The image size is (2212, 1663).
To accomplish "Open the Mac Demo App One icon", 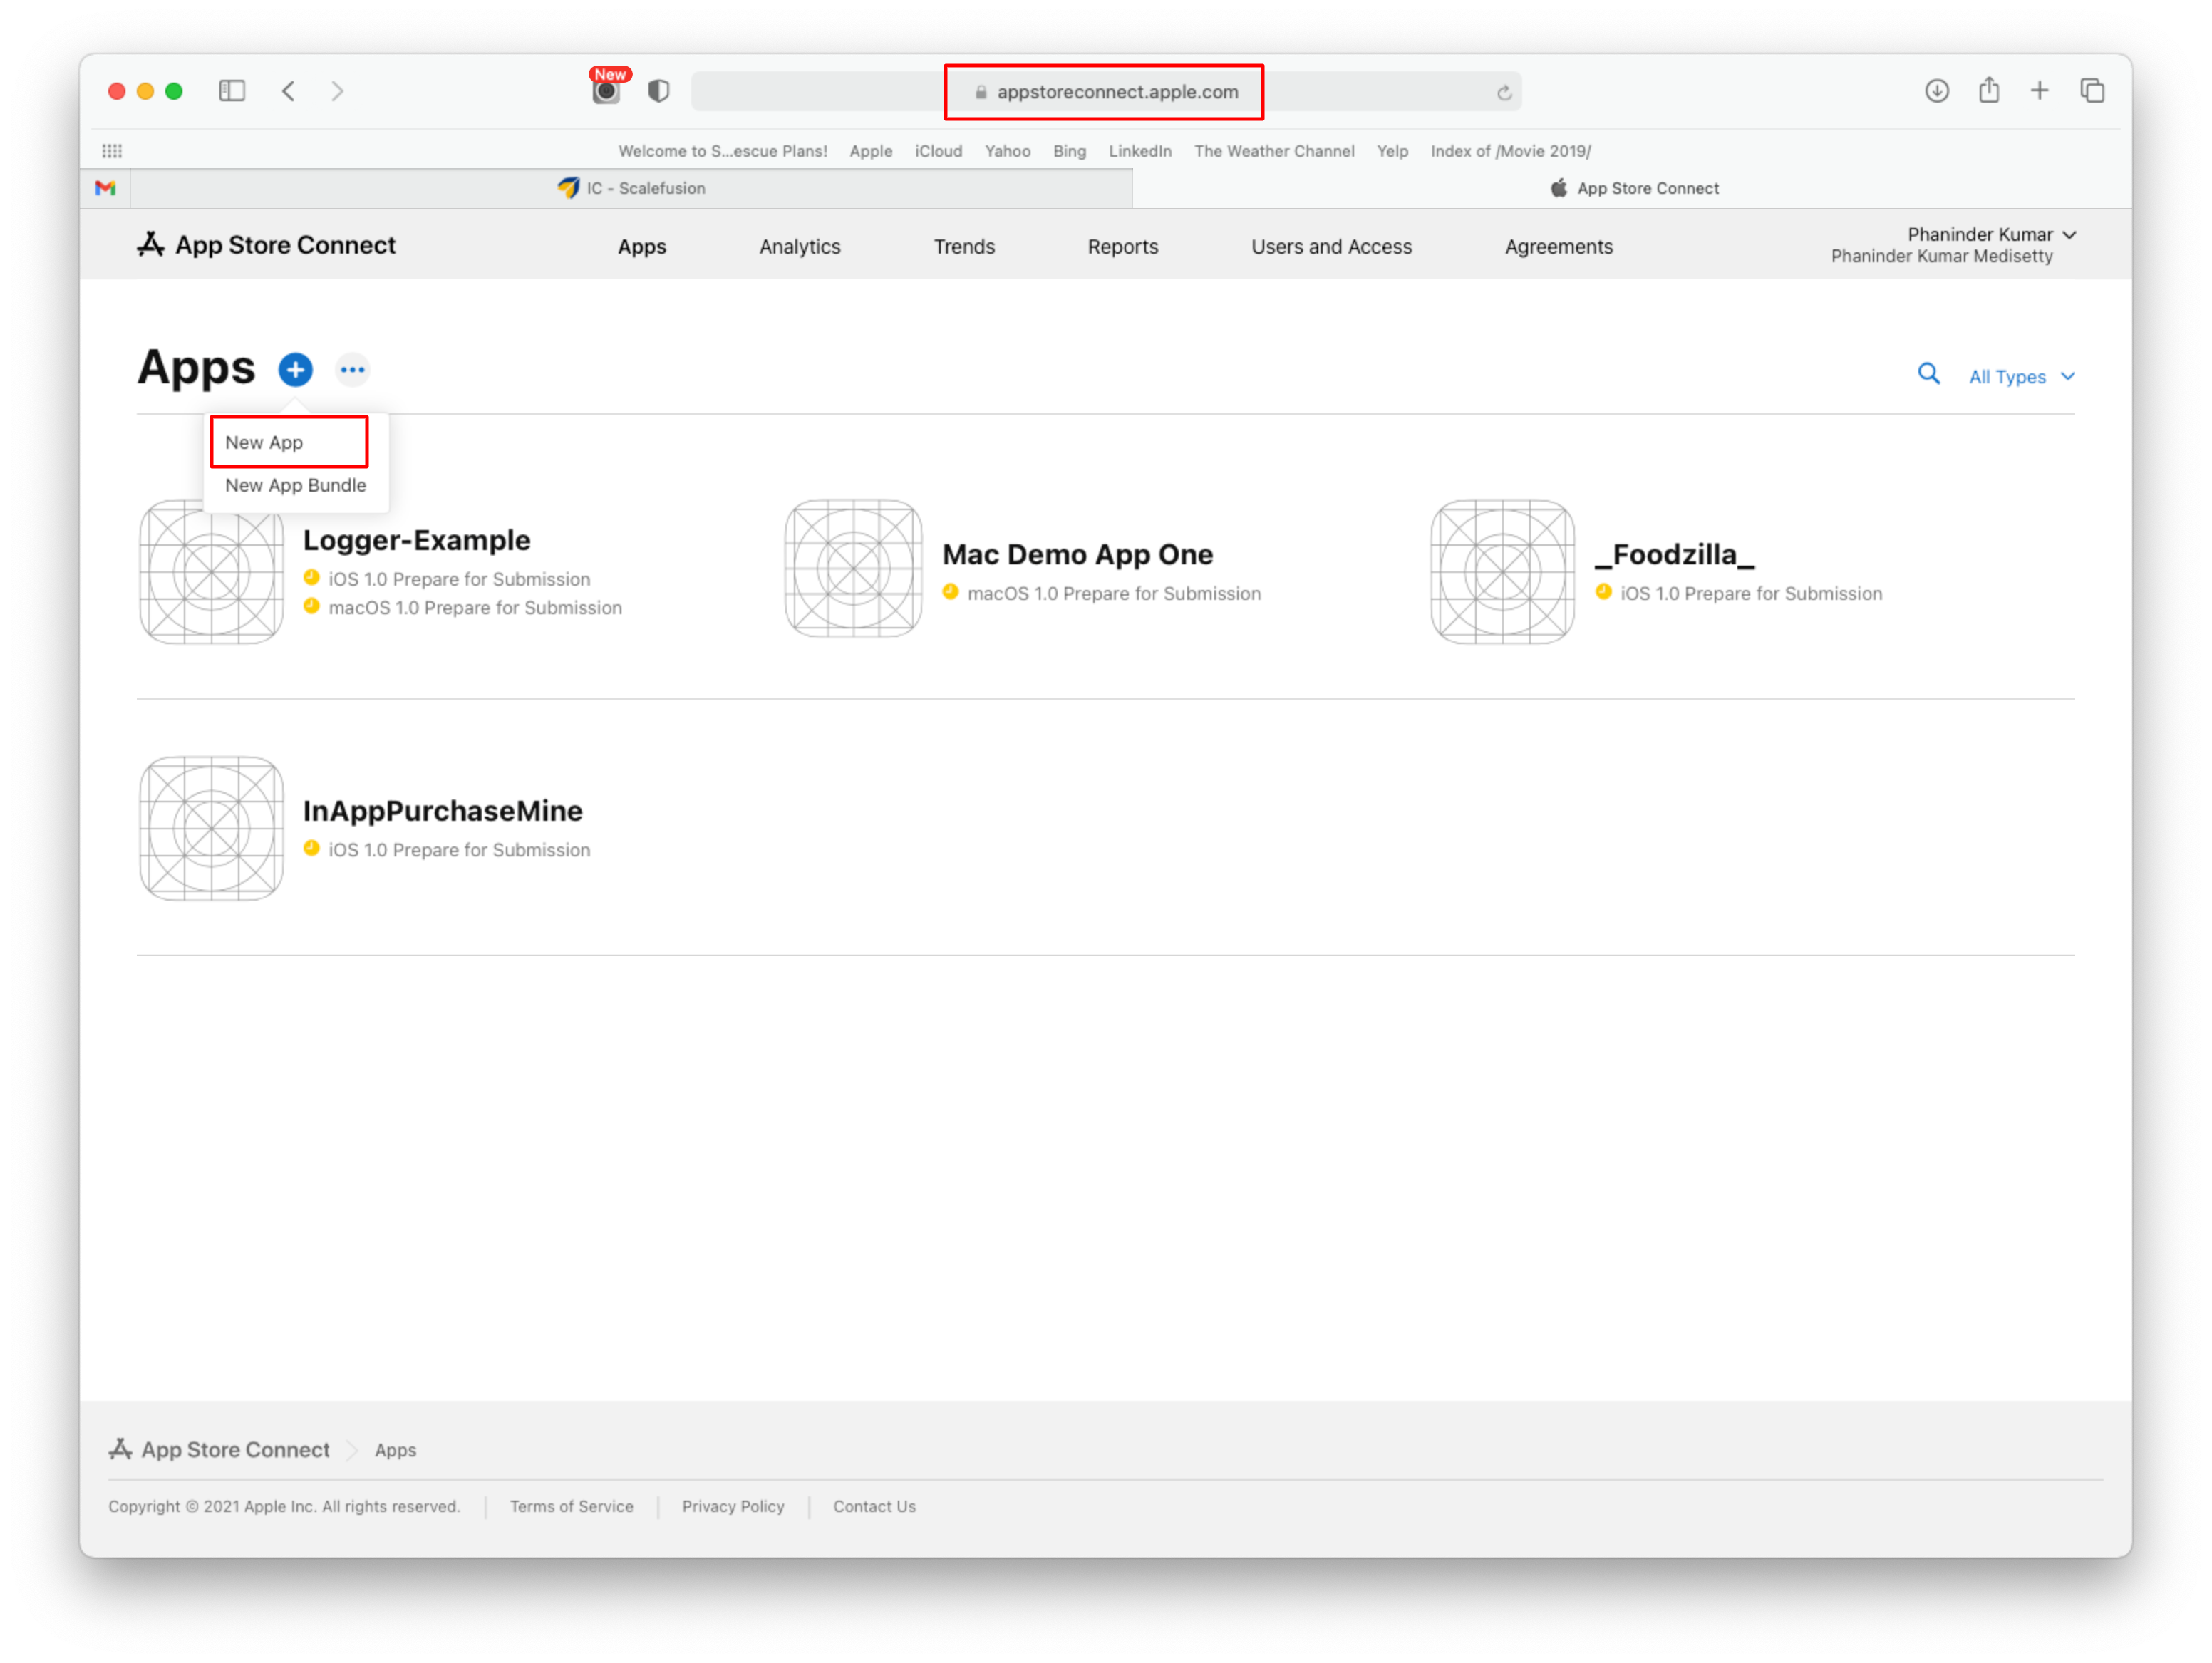I will (853, 568).
